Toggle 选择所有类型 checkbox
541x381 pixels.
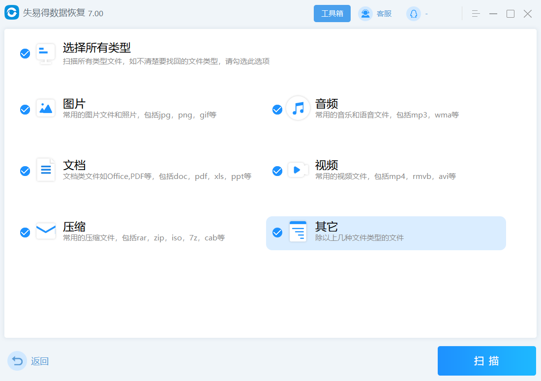click(x=25, y=54)
